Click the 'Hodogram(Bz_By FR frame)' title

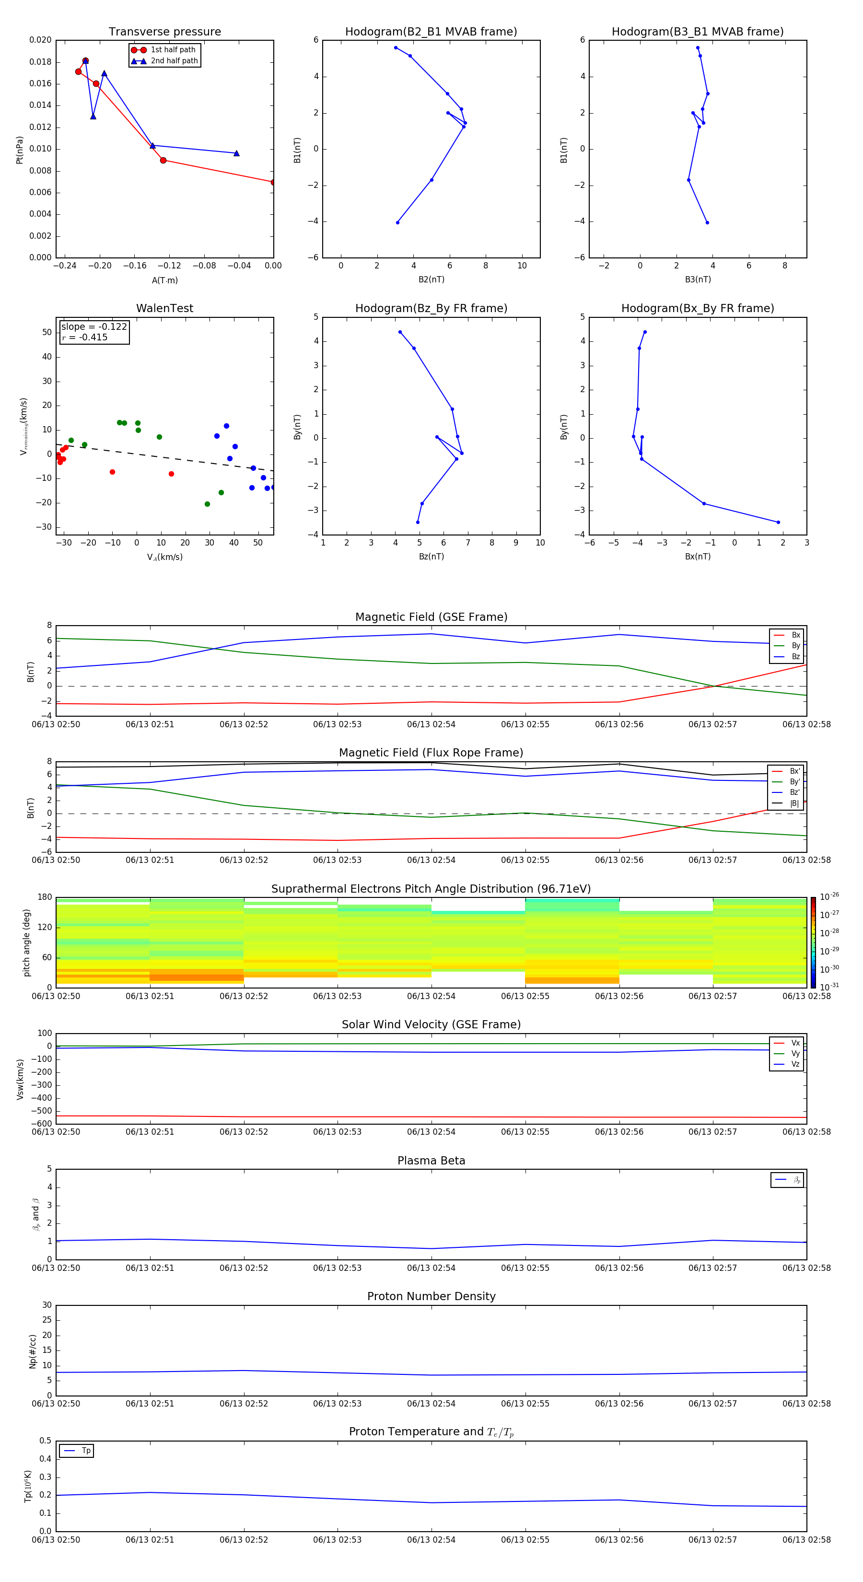pos(431,308)
